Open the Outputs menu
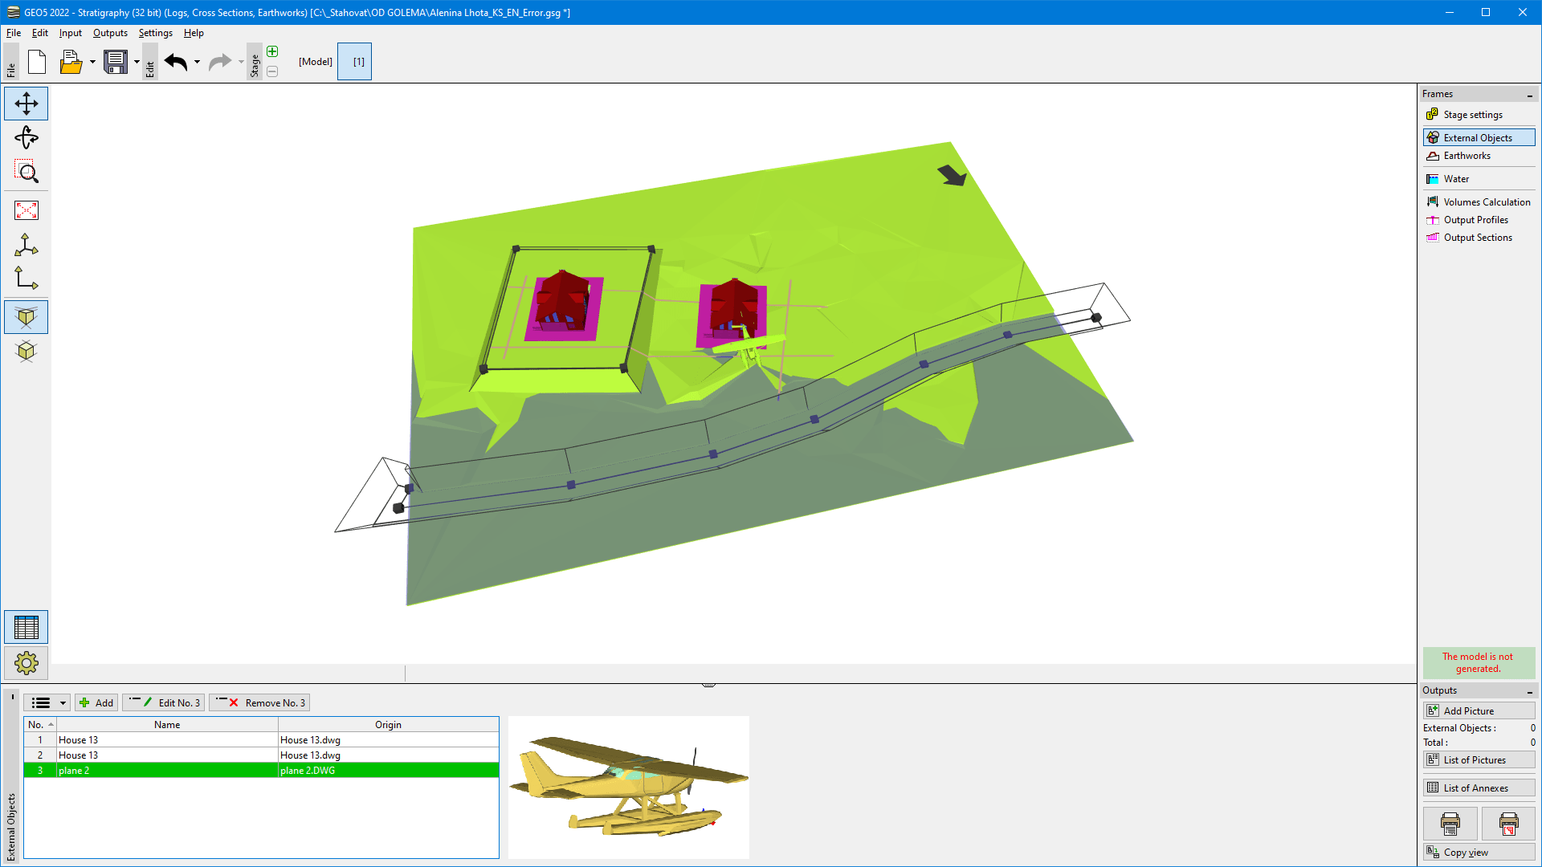The height and width of the screenshot is (867, 1542). [110, 33]
